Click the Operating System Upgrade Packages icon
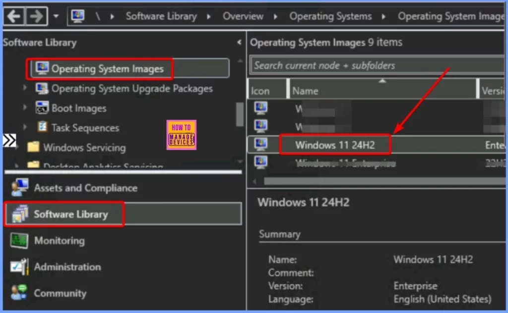The height and width of the screenshot is (313, 508). [42, 88]
